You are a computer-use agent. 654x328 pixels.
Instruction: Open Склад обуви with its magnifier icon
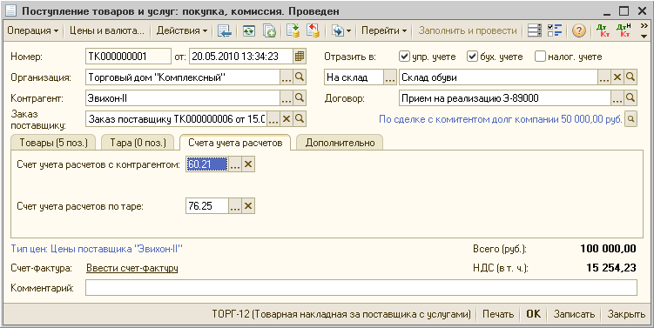[630, 77]
